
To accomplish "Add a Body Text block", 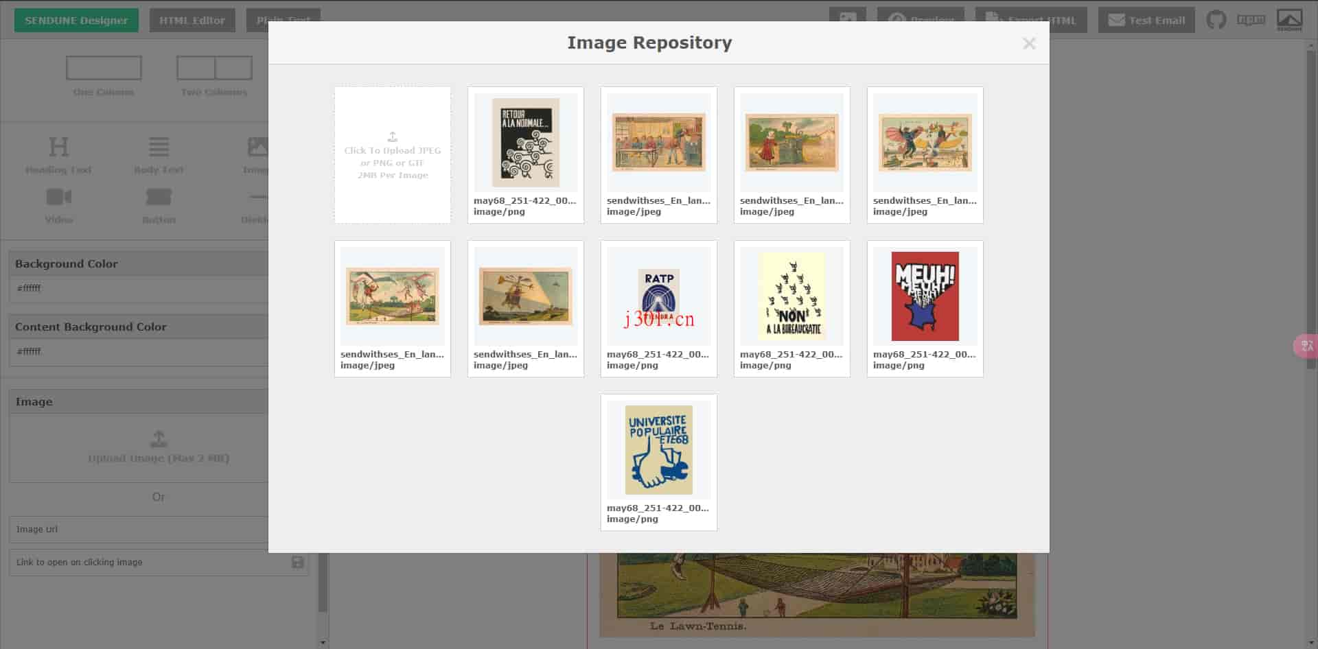I will [x=159, y=156].
